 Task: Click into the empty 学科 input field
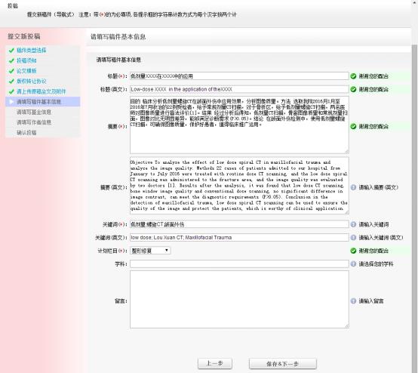(x=239, y=264)
